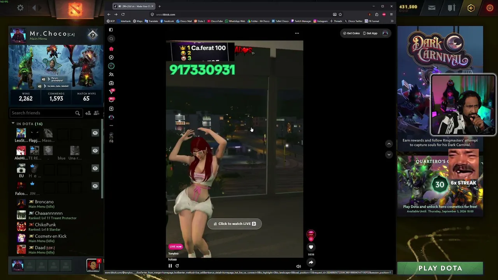Click Get App button
Image resolution: width=498 pixels, height=280 pixels.
tap(370, 33)
